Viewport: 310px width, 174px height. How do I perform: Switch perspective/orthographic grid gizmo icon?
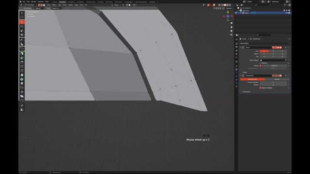(x=232, y=35)
